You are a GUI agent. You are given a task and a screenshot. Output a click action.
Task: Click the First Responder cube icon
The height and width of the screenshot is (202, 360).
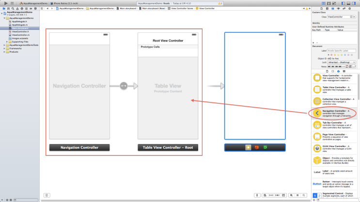tap(257, 147)
